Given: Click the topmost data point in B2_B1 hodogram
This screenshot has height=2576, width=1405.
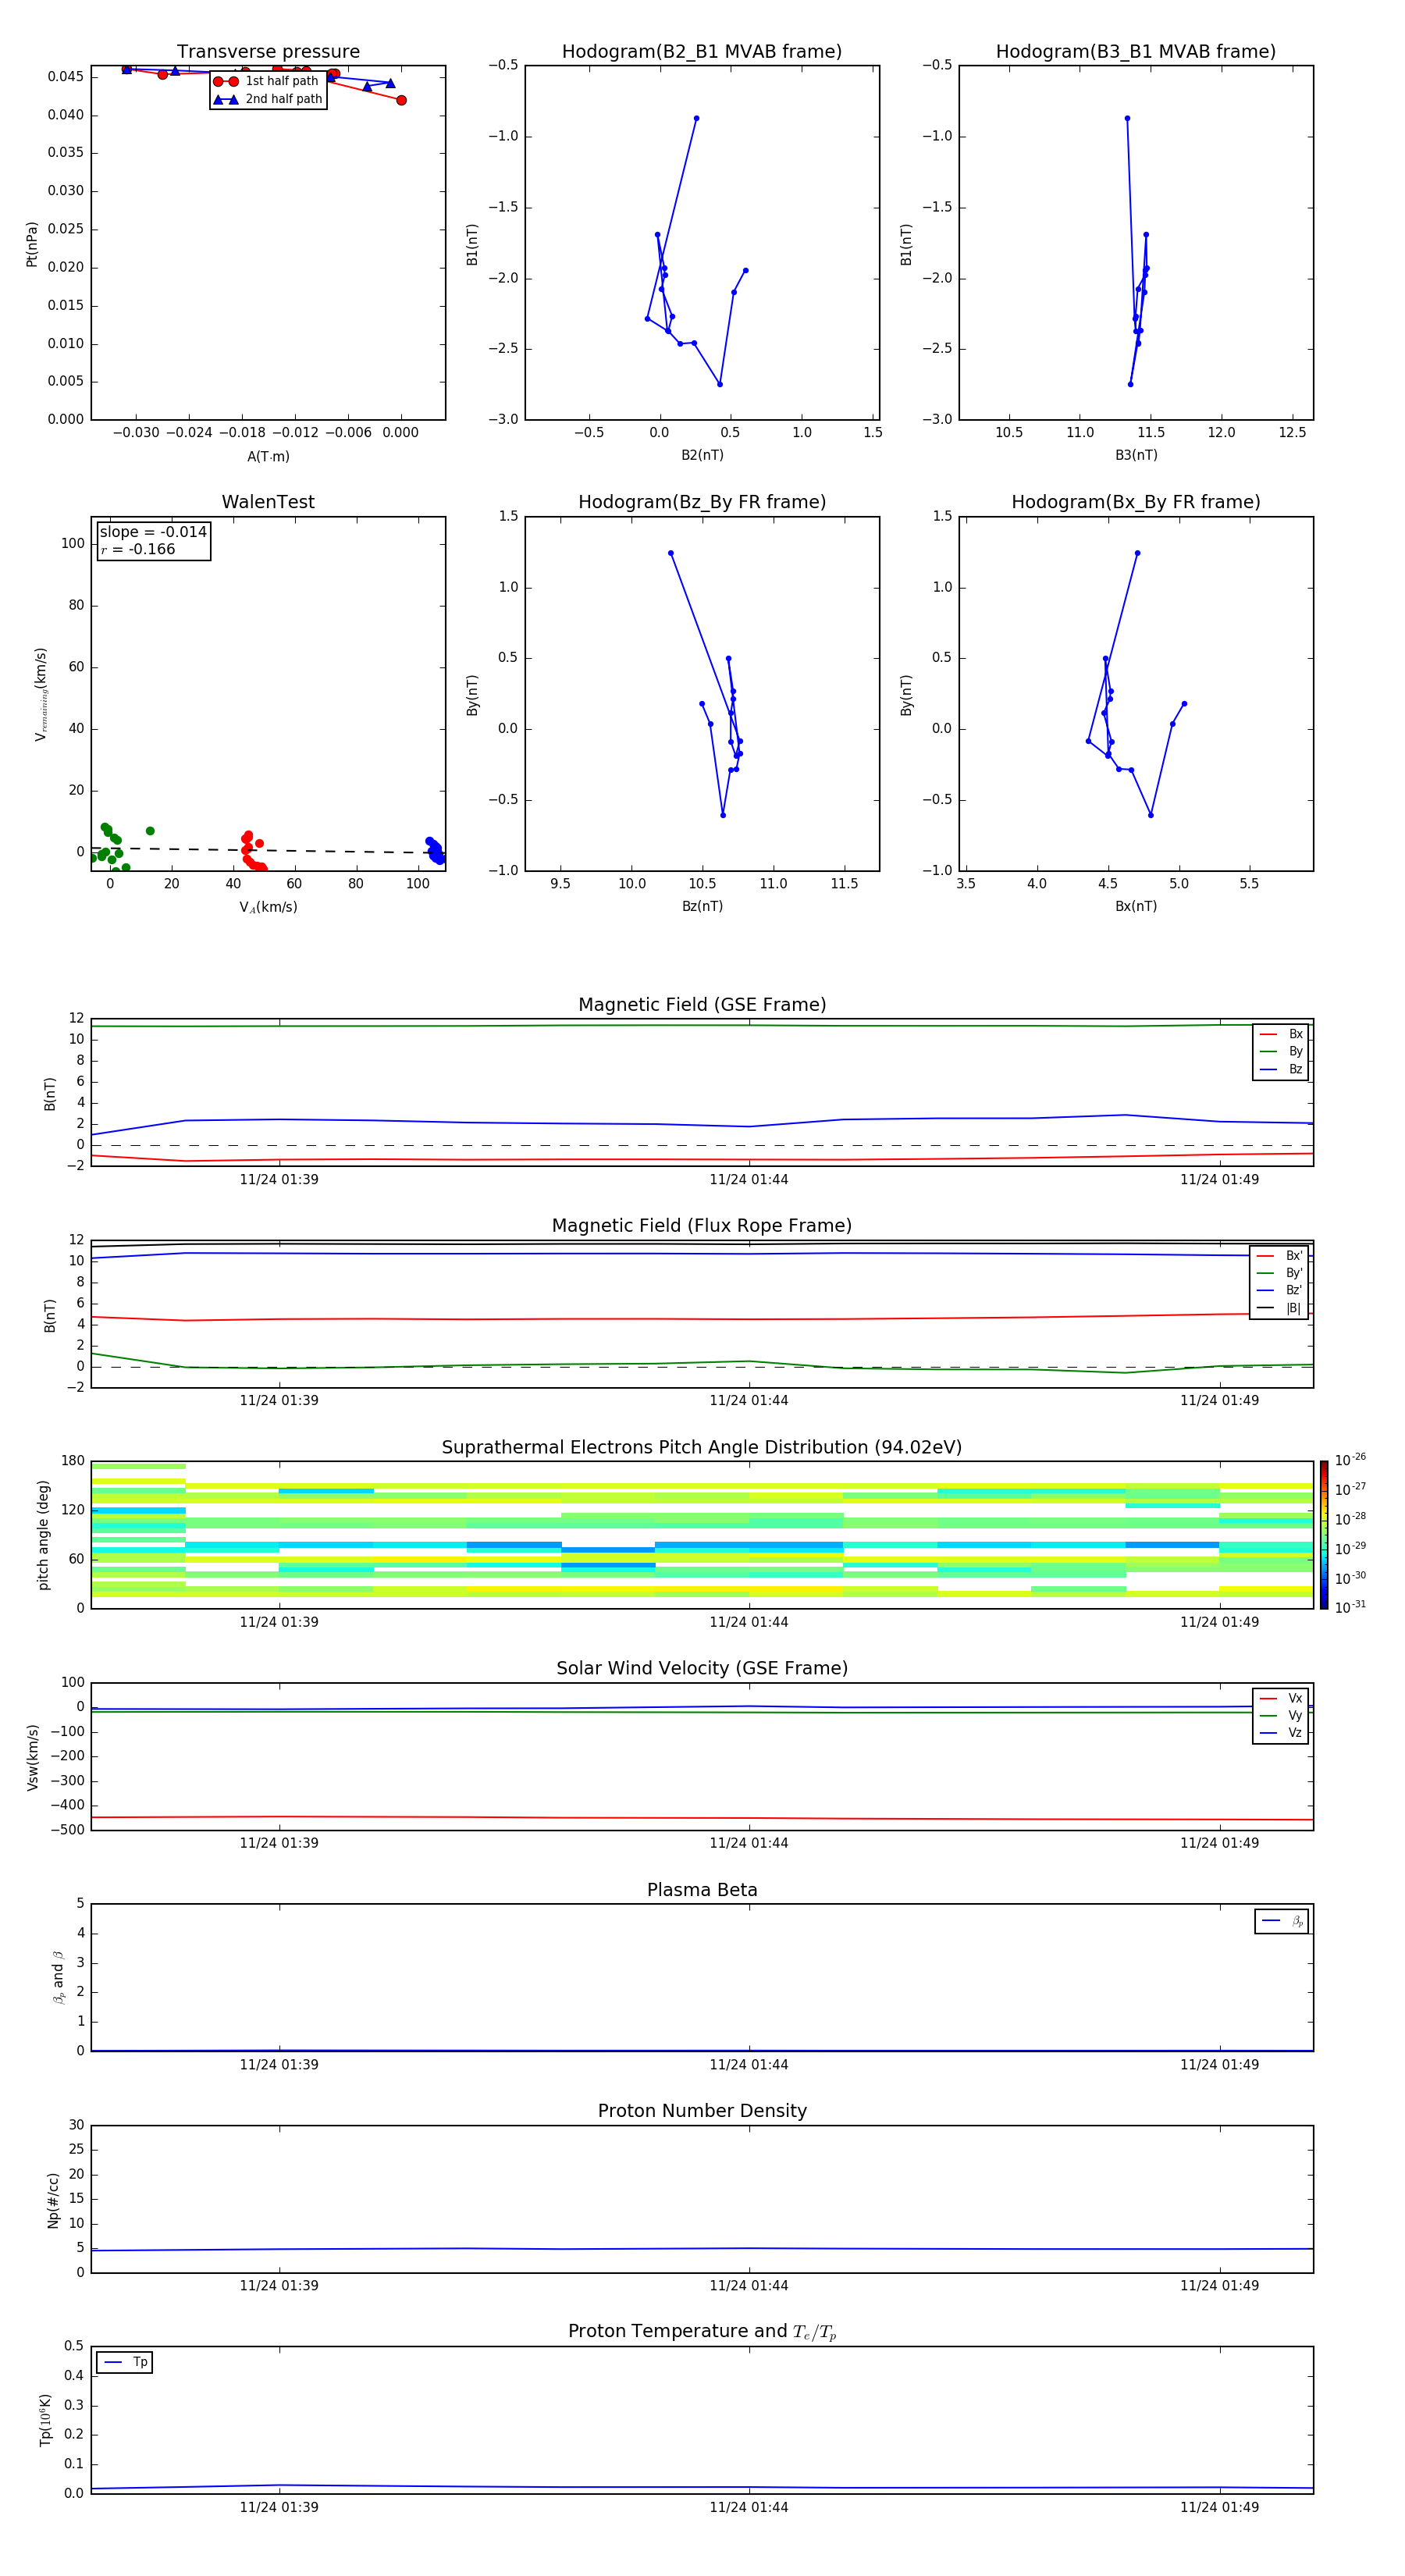Looking at the screenshot, I should tap(697, 118).
